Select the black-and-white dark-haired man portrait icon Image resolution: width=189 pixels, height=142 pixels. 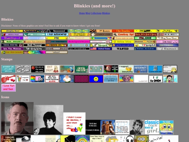pyautogui.click(x=49, y=120)
